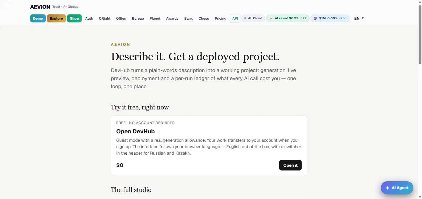Click the lightning bolt icon
422x199 pixels.
(x=271, y=18)
